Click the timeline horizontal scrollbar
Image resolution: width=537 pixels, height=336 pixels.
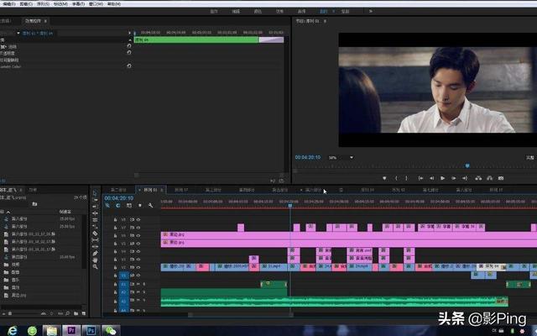point(241,314)
